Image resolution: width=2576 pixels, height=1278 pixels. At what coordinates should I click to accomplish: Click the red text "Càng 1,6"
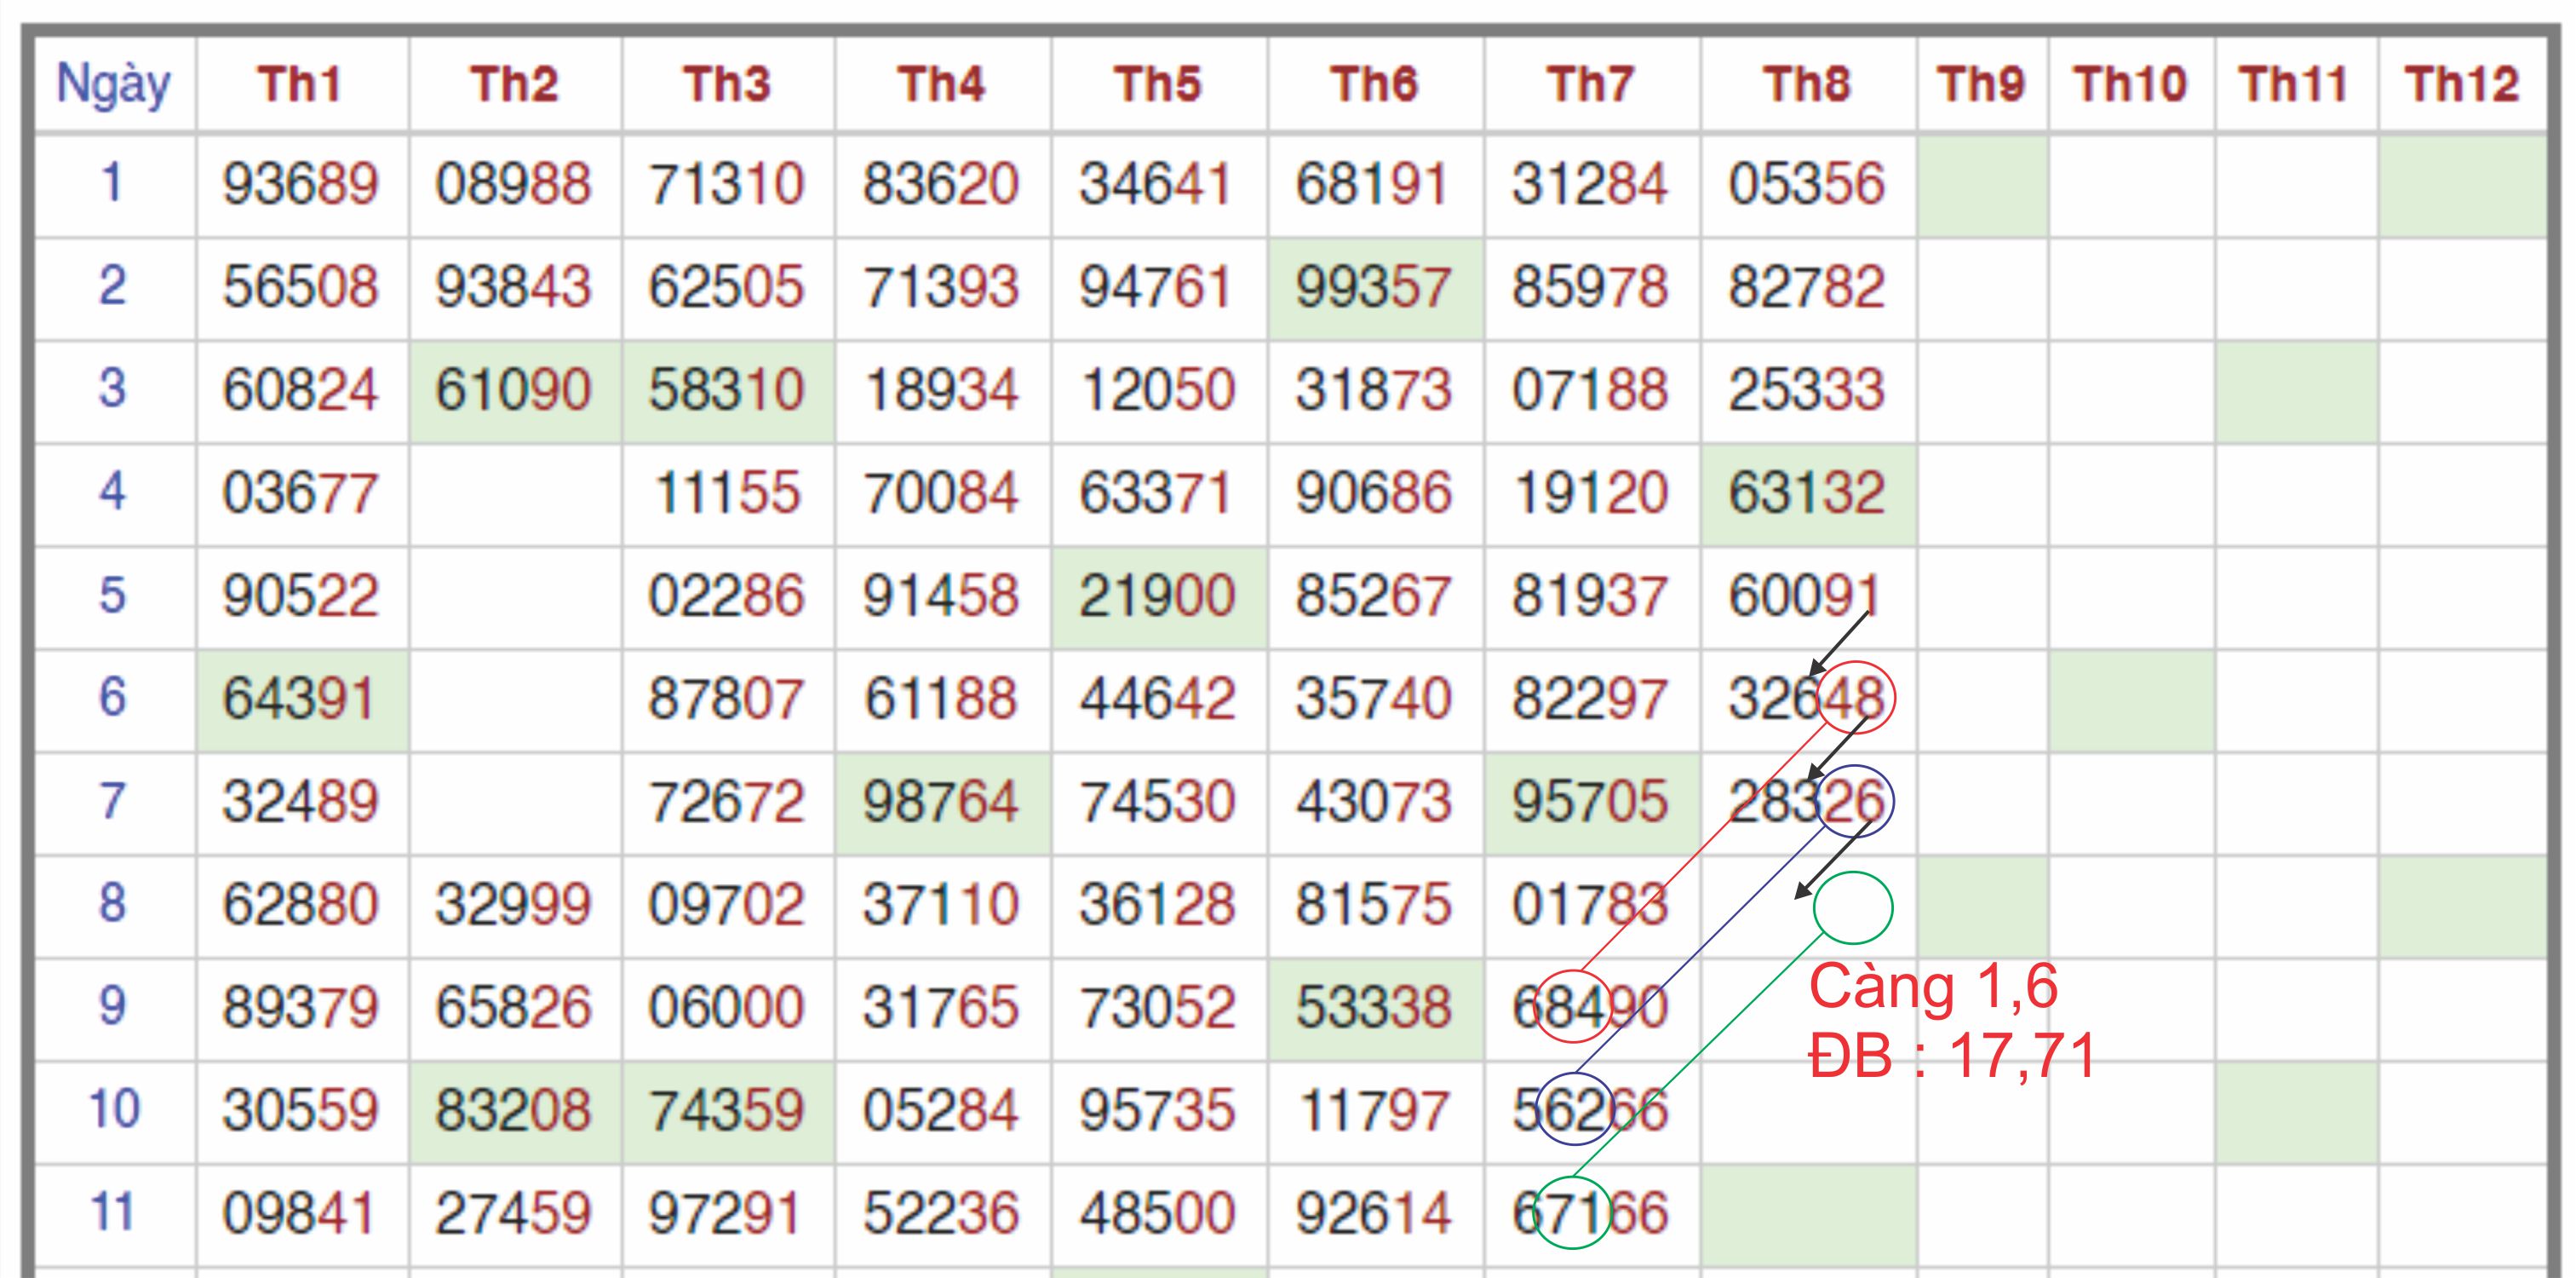(x=1933, y=987)
